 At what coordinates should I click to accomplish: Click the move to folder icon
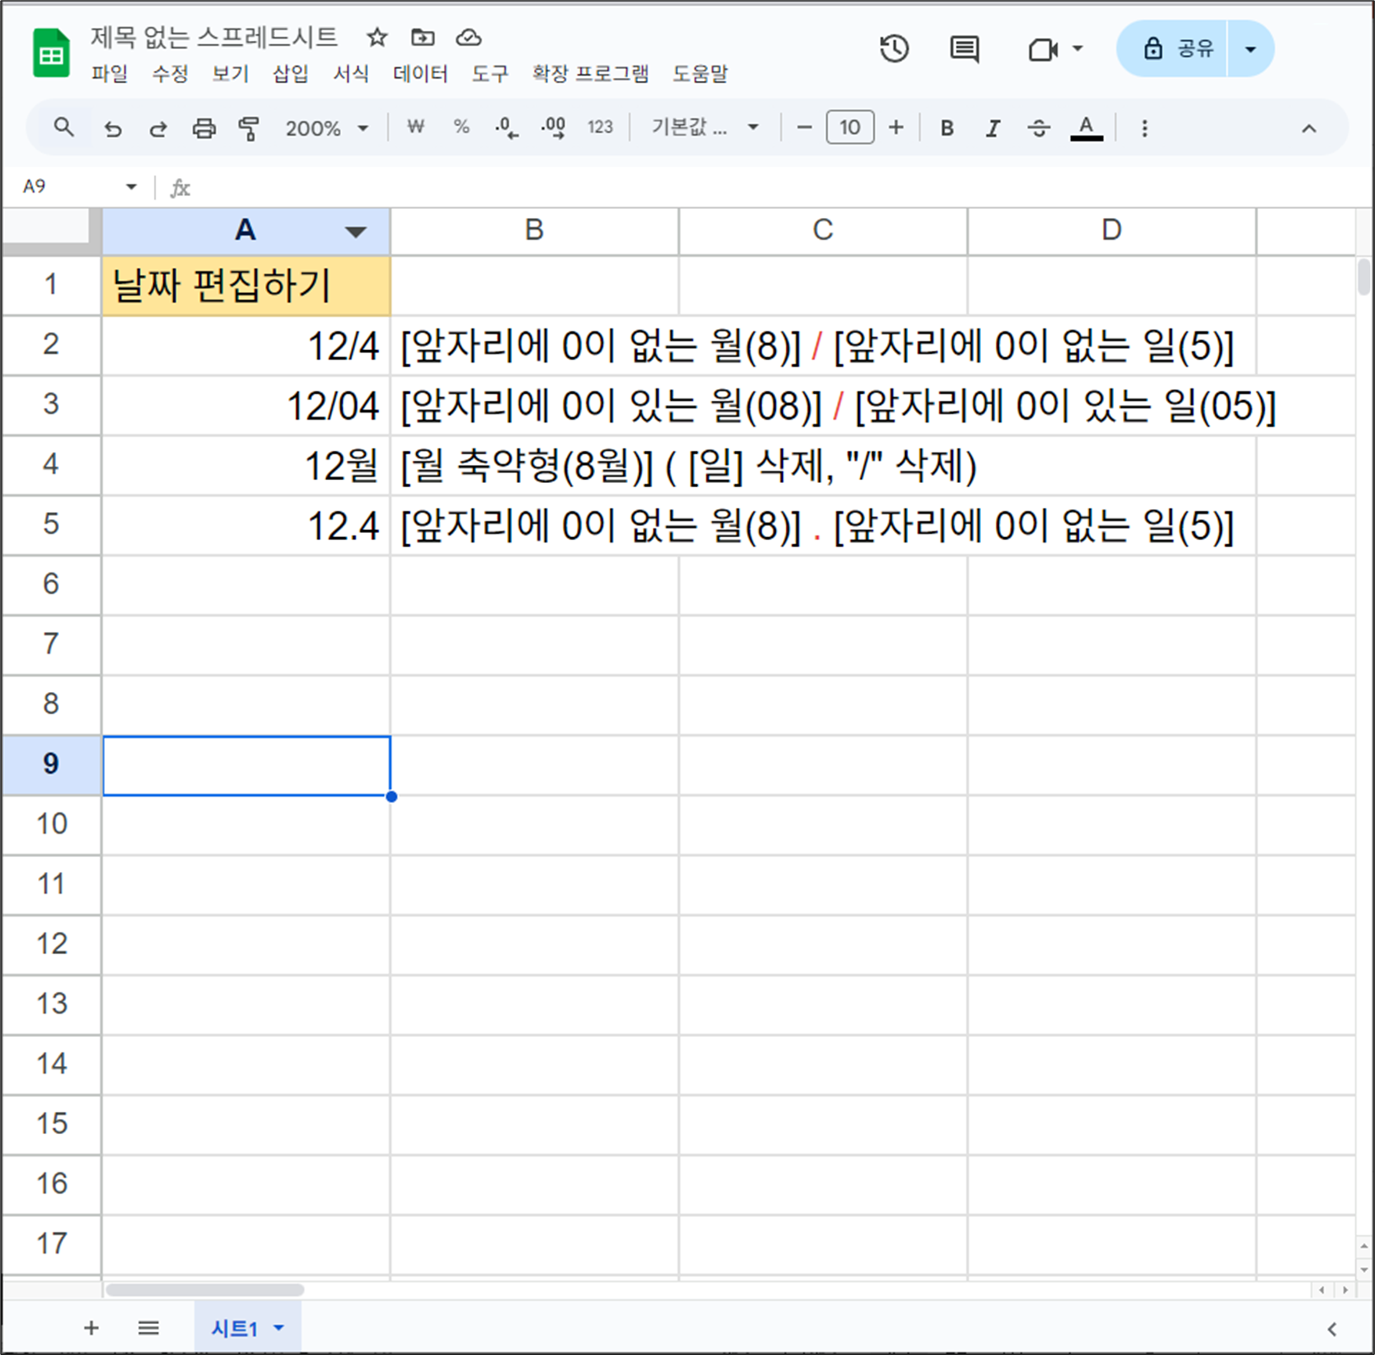(x=423, y=37)
